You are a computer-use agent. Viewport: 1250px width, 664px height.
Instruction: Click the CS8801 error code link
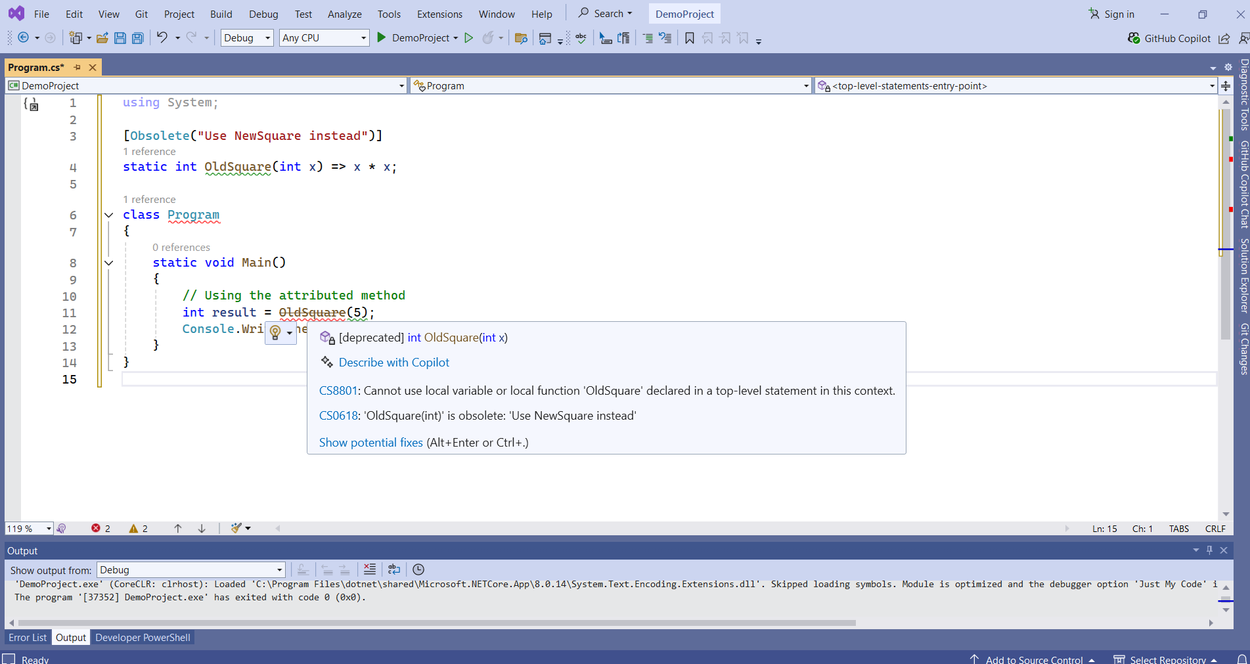[338, 391]
